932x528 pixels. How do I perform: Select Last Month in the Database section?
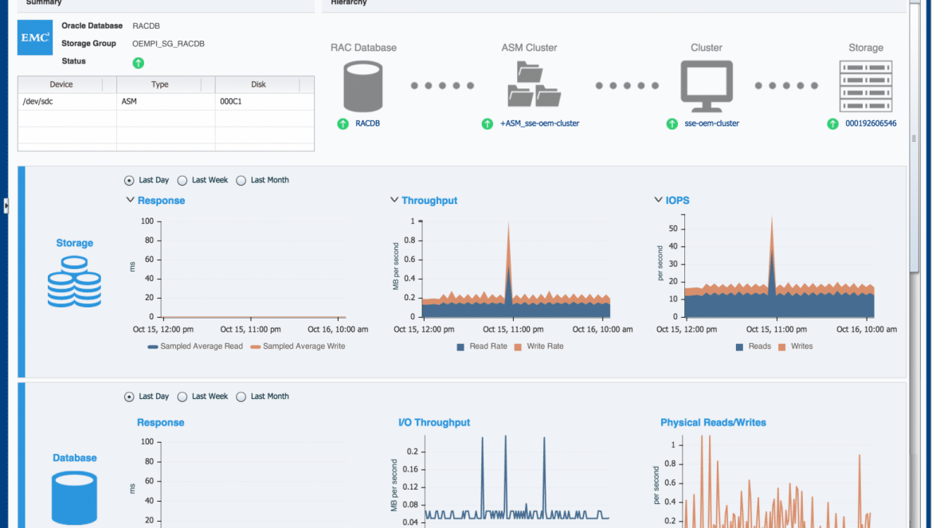click(x=241, y=397)
